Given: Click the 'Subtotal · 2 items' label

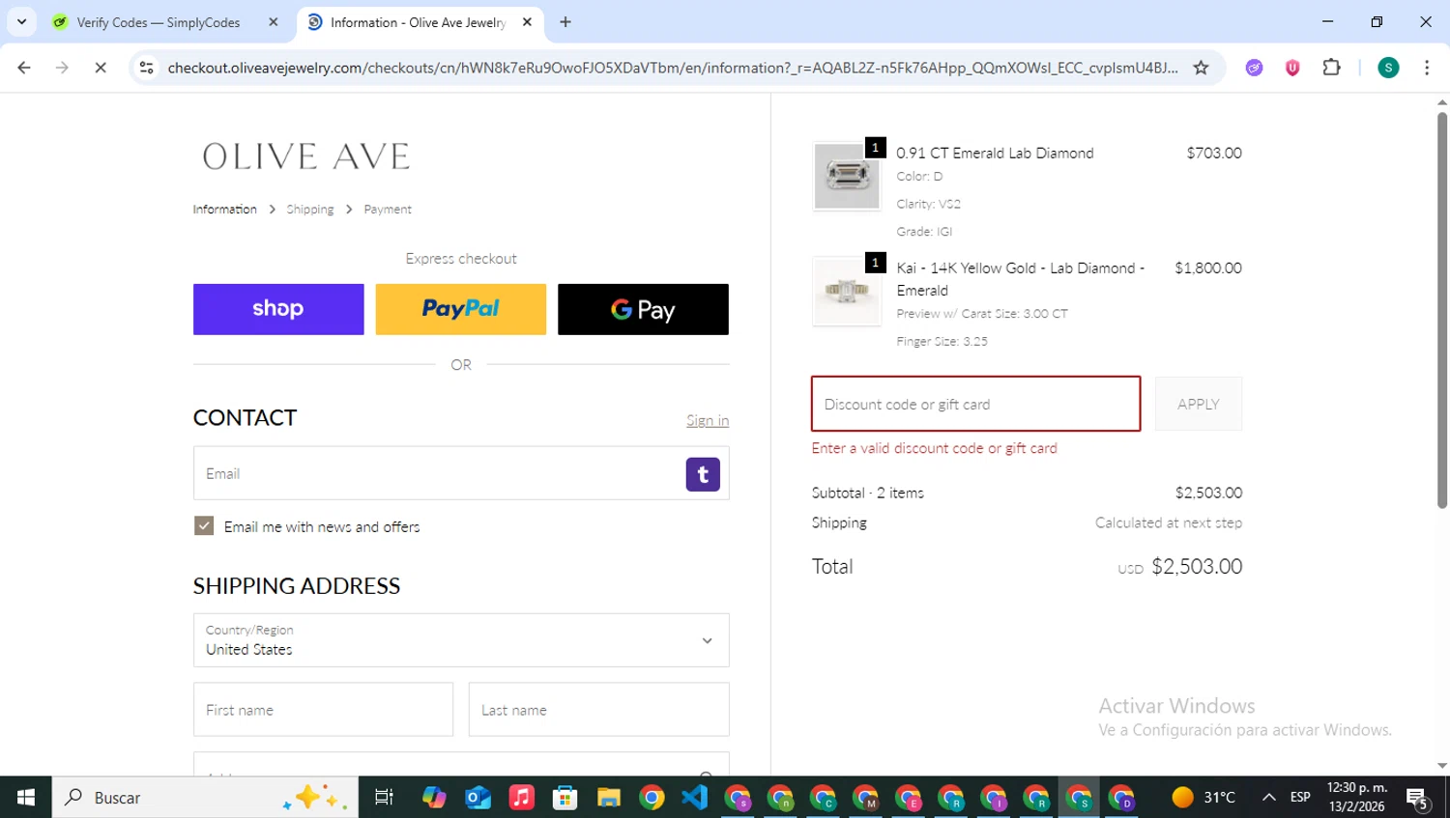Looking at the screenshot, I should point(868,493).
